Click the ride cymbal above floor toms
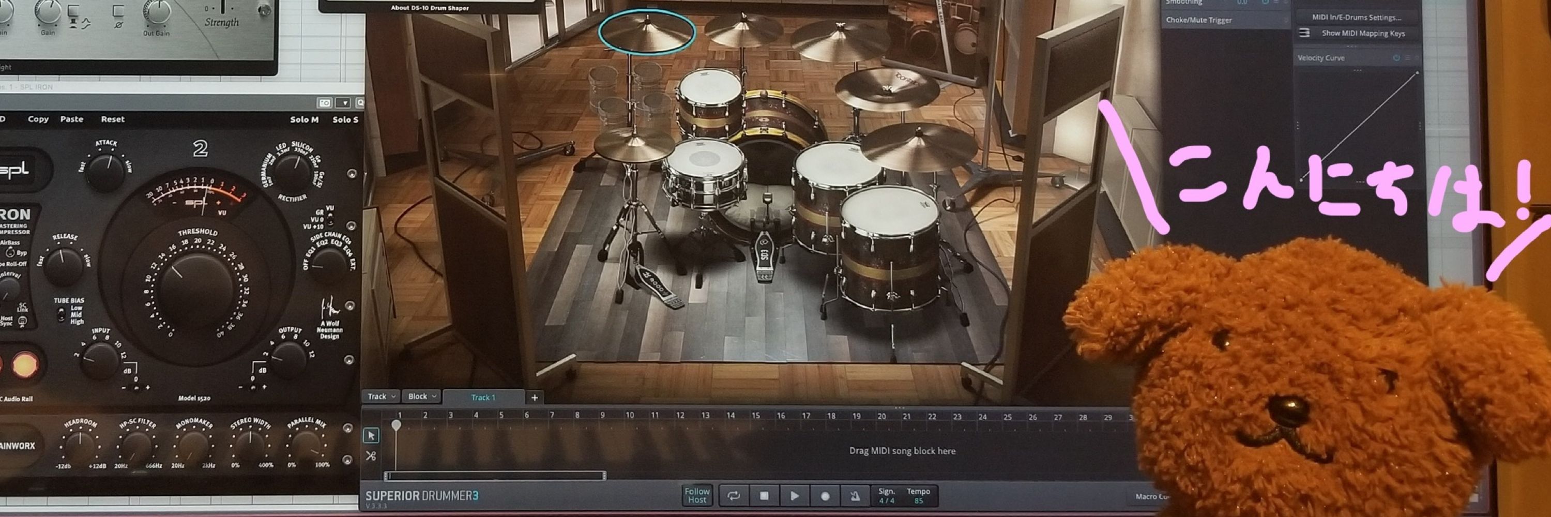 tap(920, 147)
